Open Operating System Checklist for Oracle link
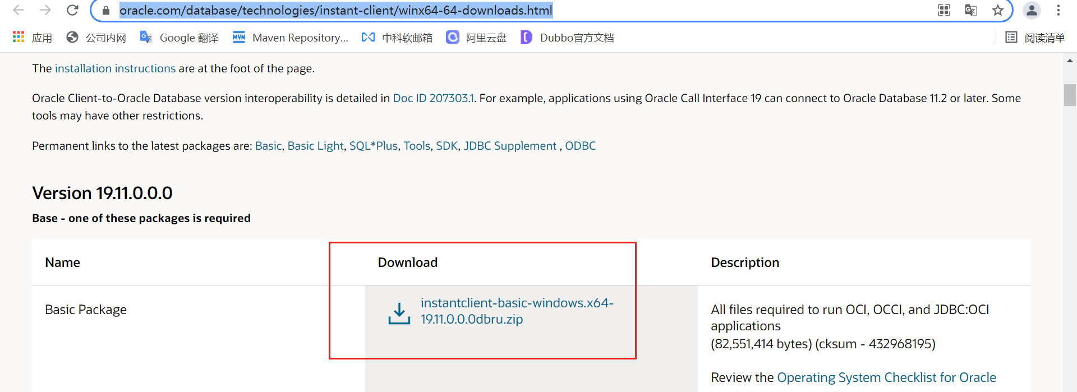 pyautogui.click(x=886, y=377)
